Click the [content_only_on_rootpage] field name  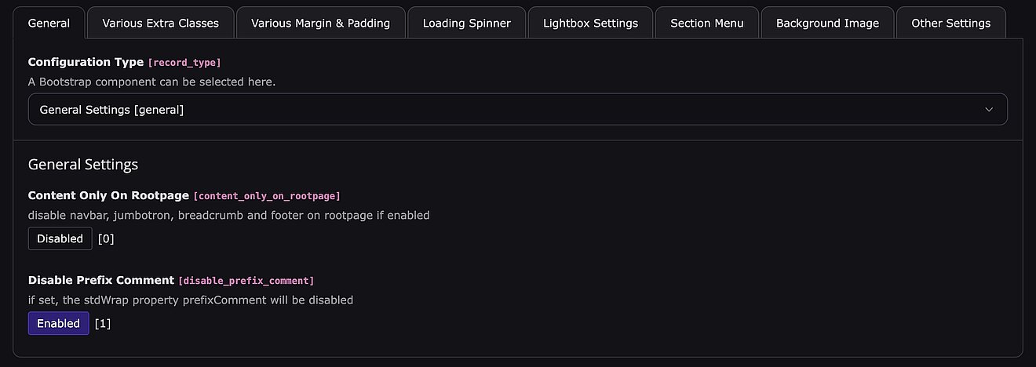pos(266,196)
